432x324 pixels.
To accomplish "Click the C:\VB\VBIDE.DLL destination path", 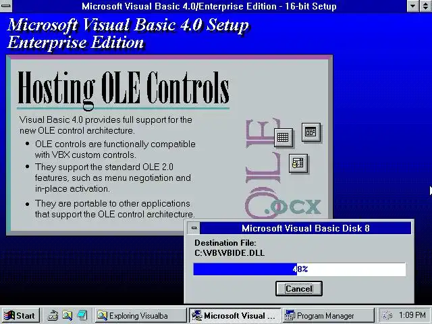I will tap(230, 253).
